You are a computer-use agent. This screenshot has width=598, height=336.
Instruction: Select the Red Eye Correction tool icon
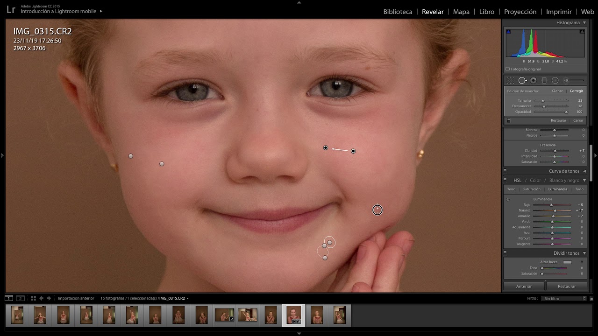click(534, 81)
